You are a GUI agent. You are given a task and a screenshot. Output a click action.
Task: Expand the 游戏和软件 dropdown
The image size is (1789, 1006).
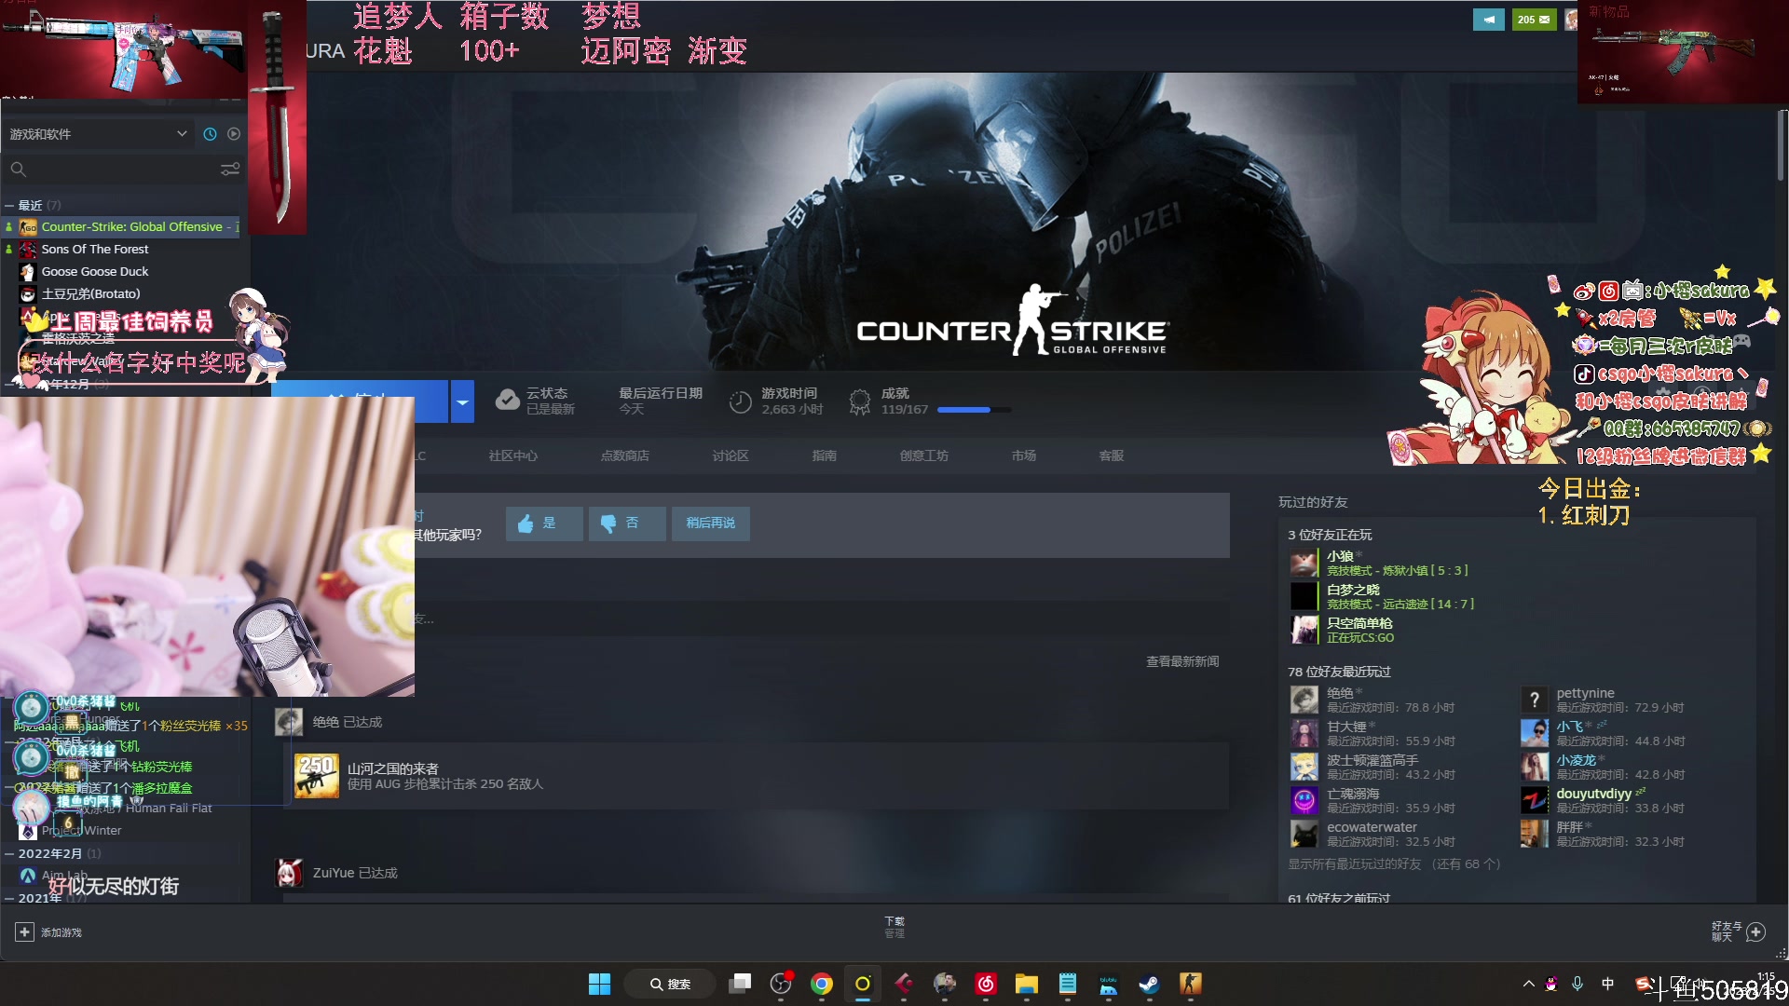click(182, 134)
